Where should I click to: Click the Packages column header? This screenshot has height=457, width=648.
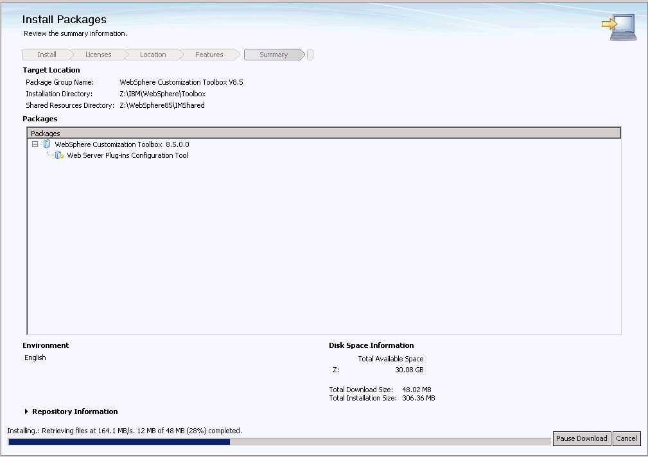324,133
